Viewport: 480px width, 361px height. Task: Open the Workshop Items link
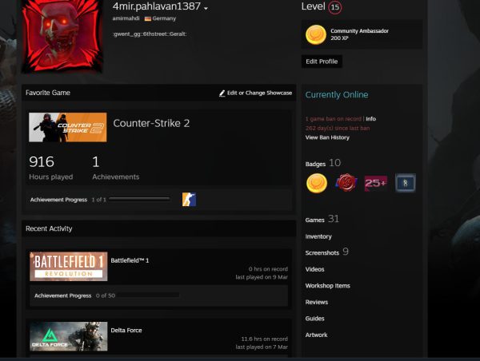[328, 285]
